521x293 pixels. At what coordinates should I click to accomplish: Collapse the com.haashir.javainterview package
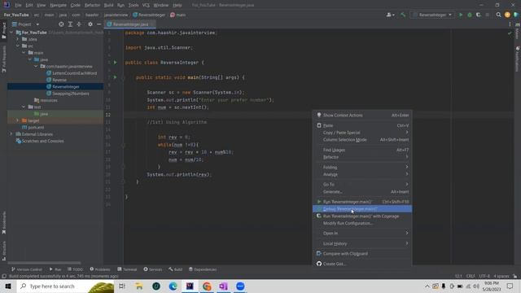36,67
